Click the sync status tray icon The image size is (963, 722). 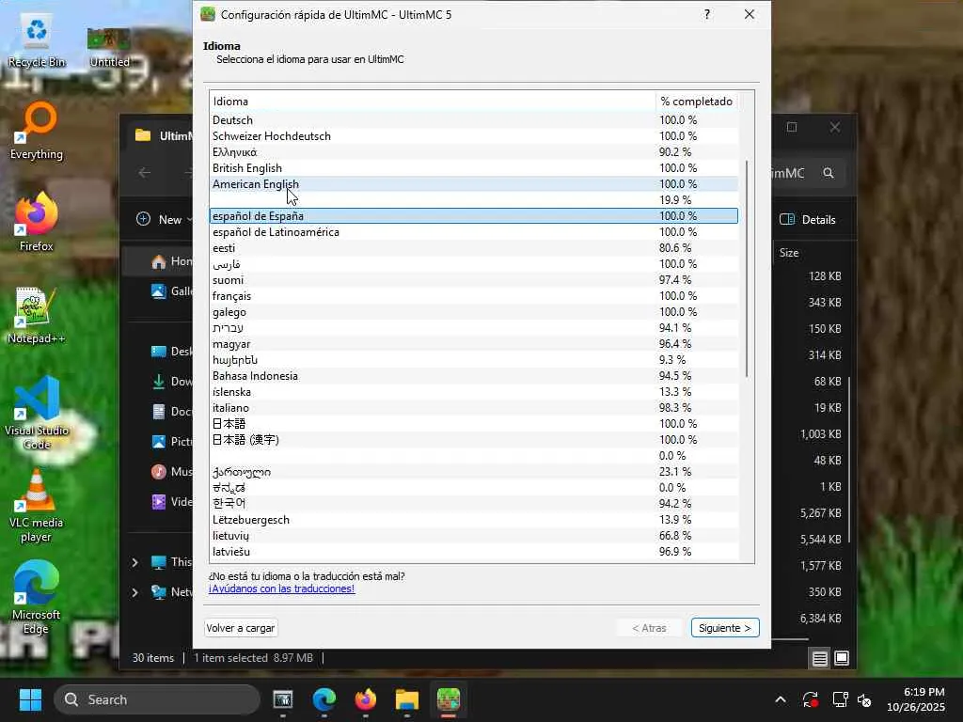[810, 699]
